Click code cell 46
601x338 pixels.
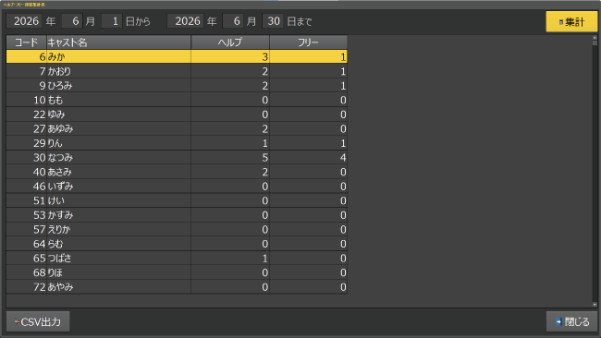tap(27, 186)
